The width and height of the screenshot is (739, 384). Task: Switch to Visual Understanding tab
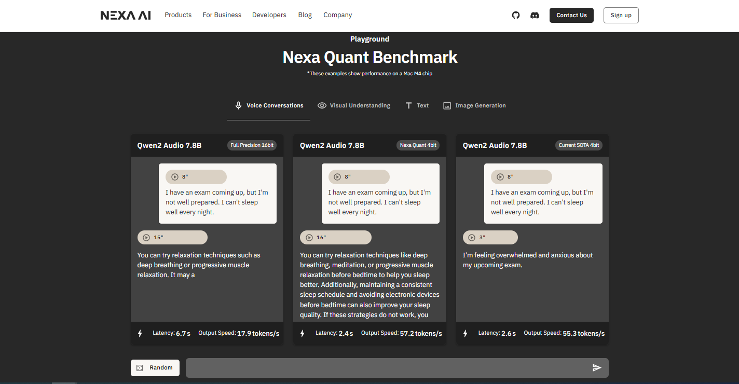coord(354,106)
